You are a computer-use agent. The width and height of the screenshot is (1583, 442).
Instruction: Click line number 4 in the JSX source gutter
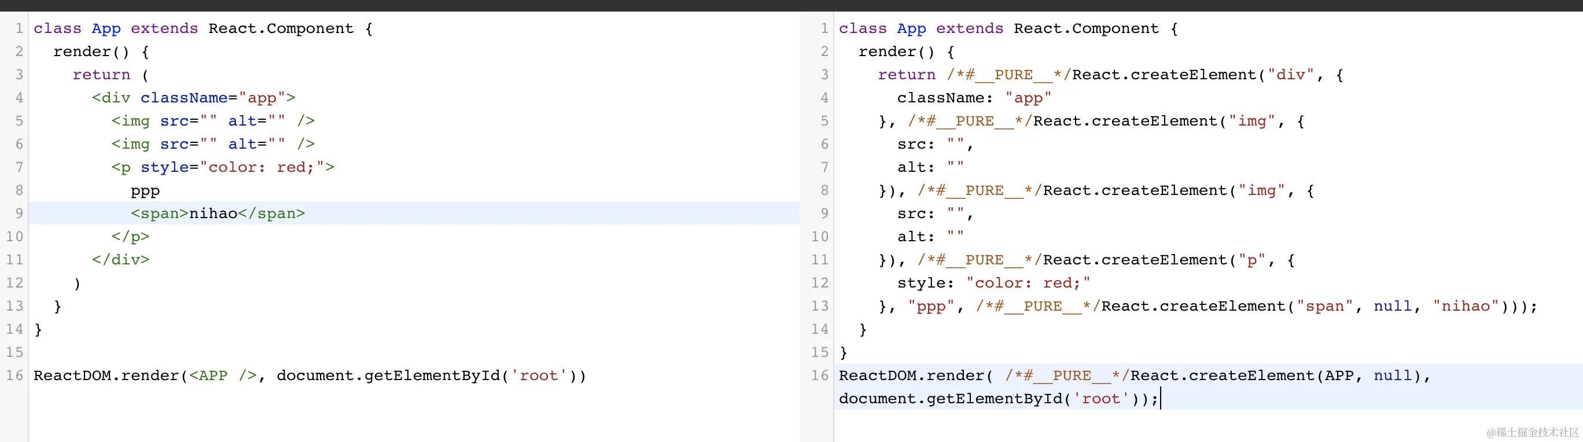pos(19,98)
